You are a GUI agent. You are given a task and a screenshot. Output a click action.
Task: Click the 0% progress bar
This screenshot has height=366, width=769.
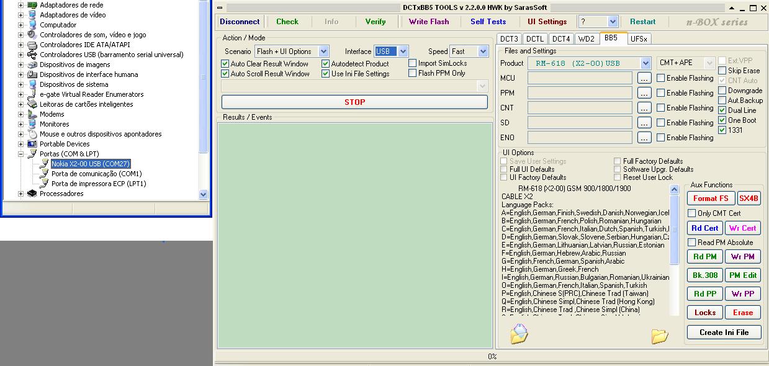point(492,357)
